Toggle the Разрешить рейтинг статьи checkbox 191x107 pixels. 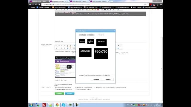click(55, 89)
